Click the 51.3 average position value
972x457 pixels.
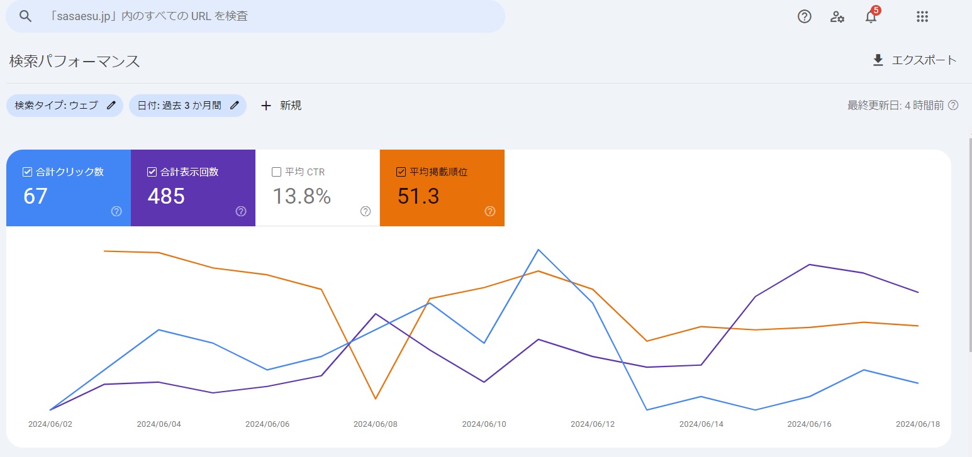[x=418, y=197]
